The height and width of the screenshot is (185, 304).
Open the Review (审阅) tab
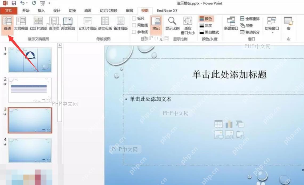click(129, 11)
